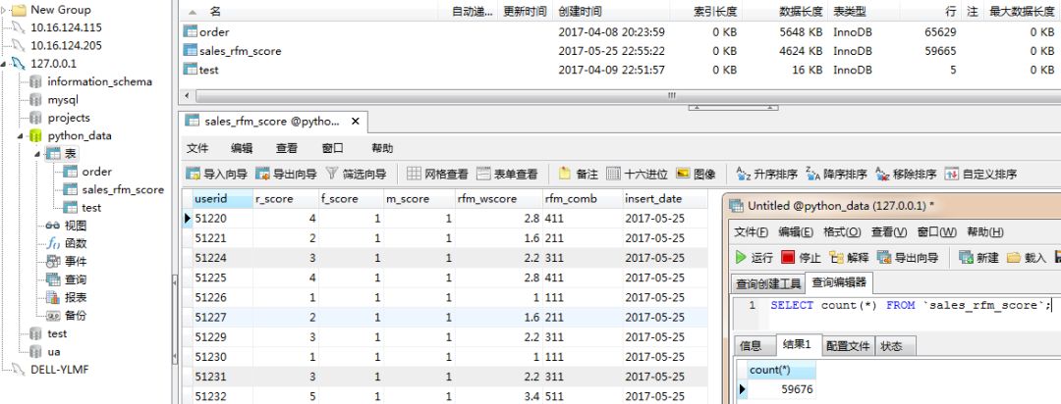The height and width of the screenshot is (404, 1061).
Task: Select sales_rfm_score in sidebar tree
Action: click(x=123, y=190)
